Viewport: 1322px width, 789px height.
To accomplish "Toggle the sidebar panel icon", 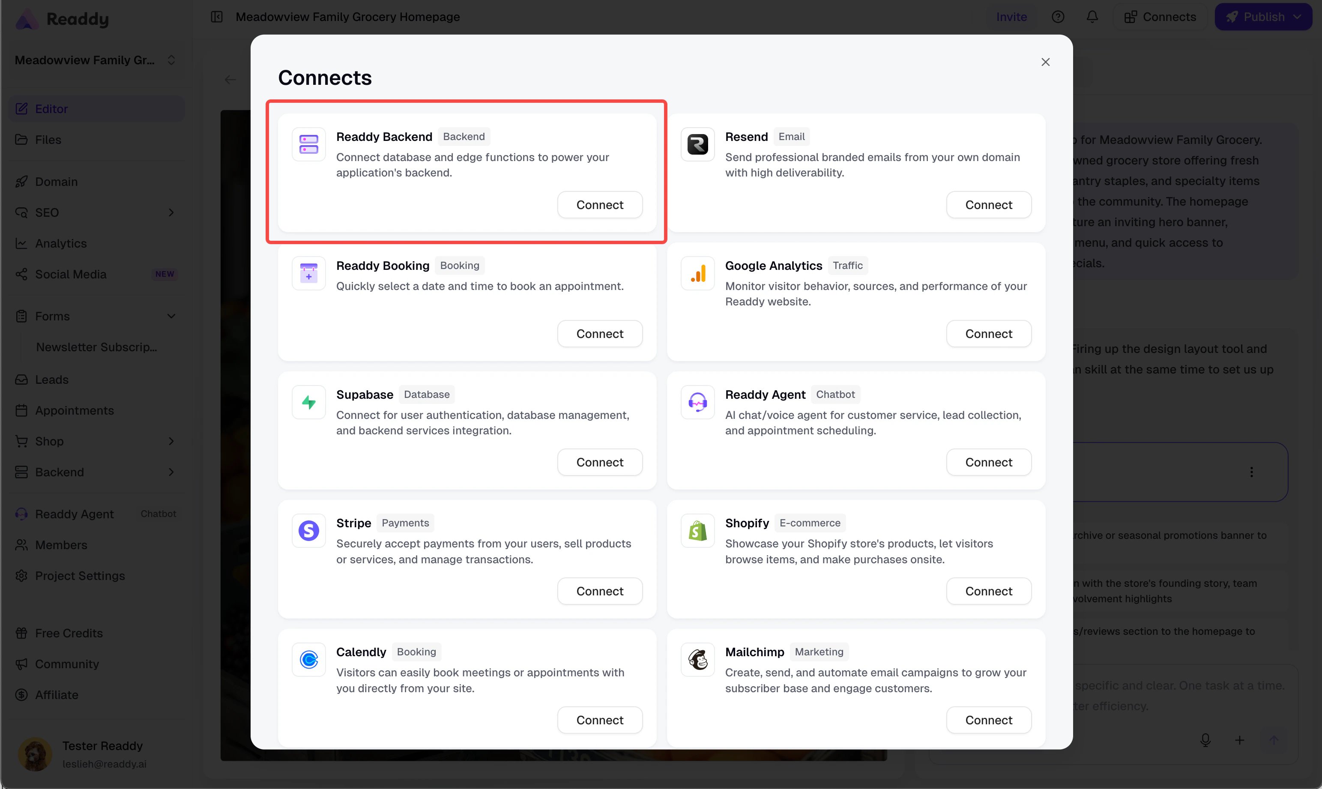I will click(216, 17).
